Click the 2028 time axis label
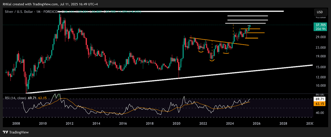The image size is (331, 137). pyautogui.click(x=284, y=123)
